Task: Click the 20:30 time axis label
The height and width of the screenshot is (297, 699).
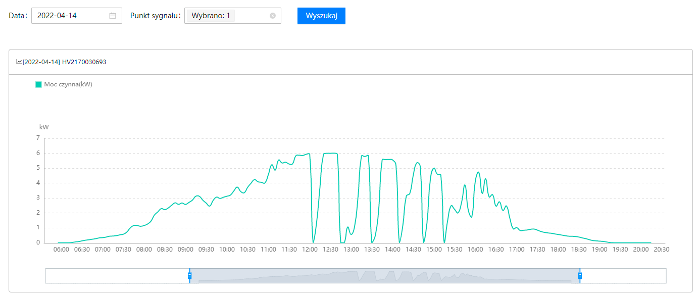Action: (662, 250)
